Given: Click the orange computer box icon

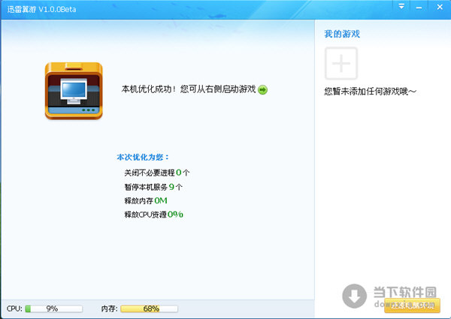Looking at the screenshot, I should (74, 91).
